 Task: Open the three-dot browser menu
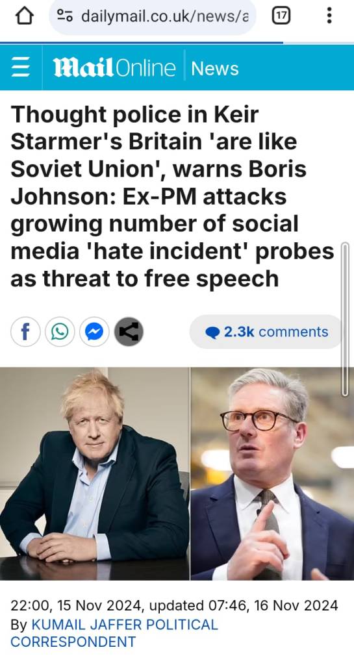click(329, 16)
